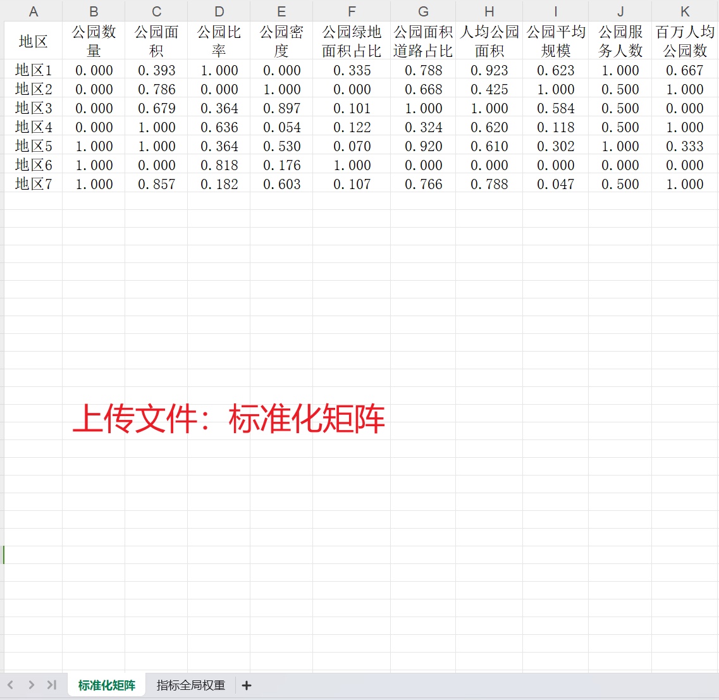This screenshot has height=700, width=719.
Task: Click cell 0.897 in 地区3 row
Action: point(281,108)
